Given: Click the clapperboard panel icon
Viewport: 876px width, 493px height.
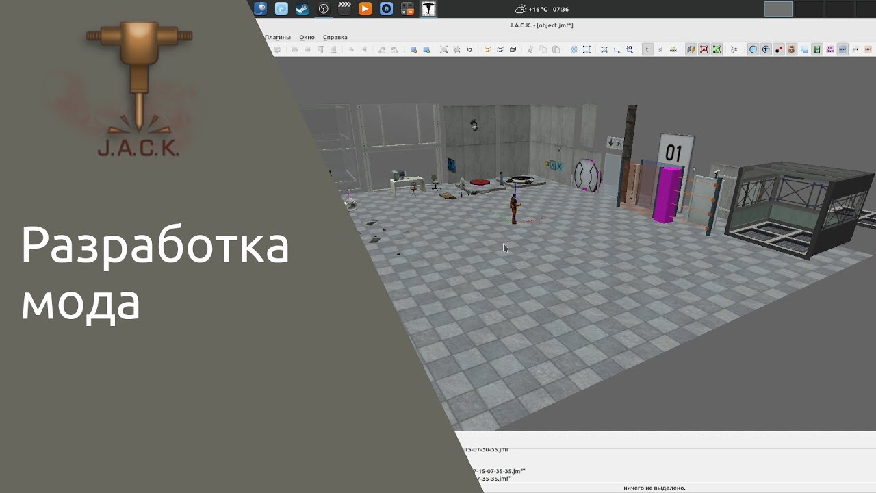Looking at the screenshot, I should tap(344, 9).
